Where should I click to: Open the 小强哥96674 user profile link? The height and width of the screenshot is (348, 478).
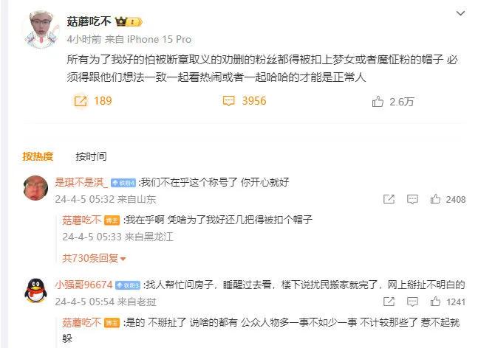[83, 285]
